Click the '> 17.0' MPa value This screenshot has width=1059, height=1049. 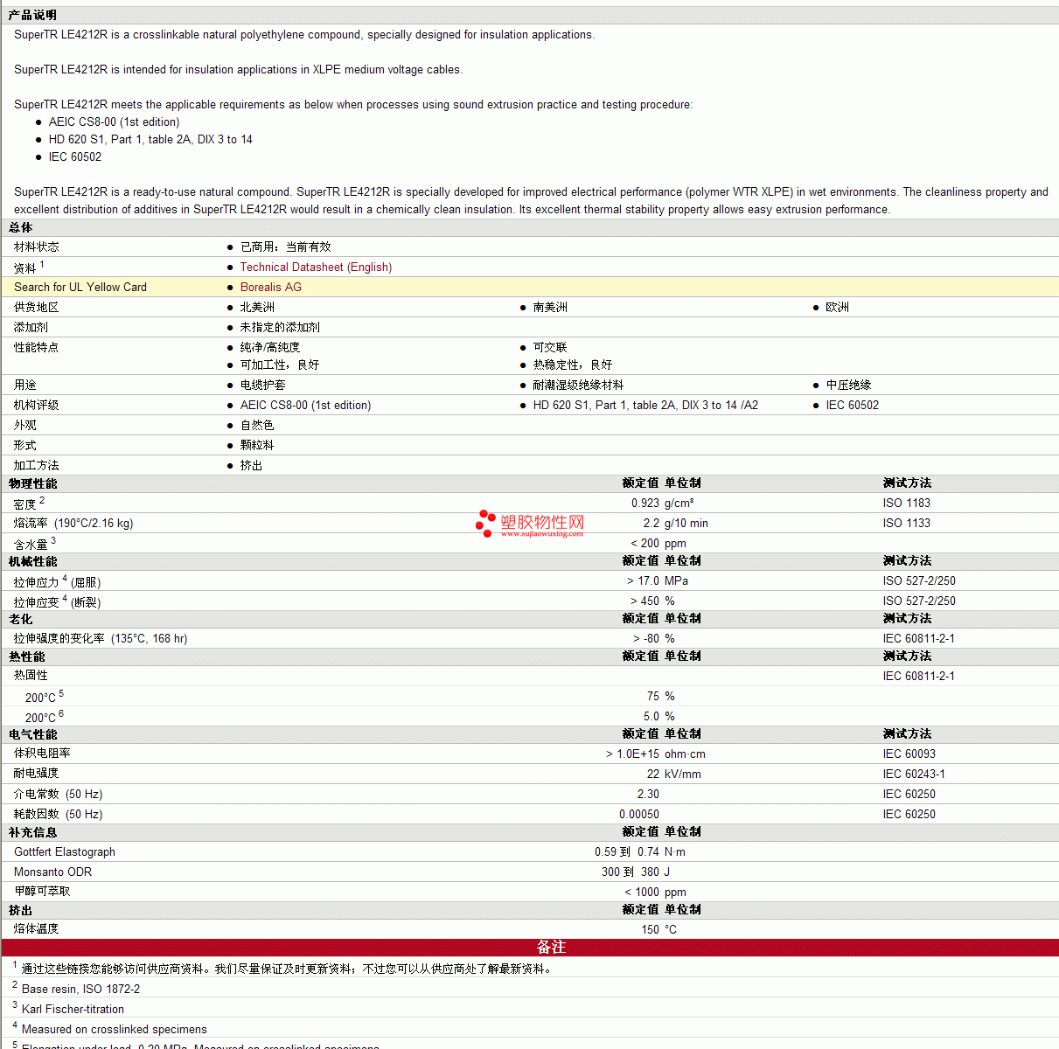(x=644, y=581)
